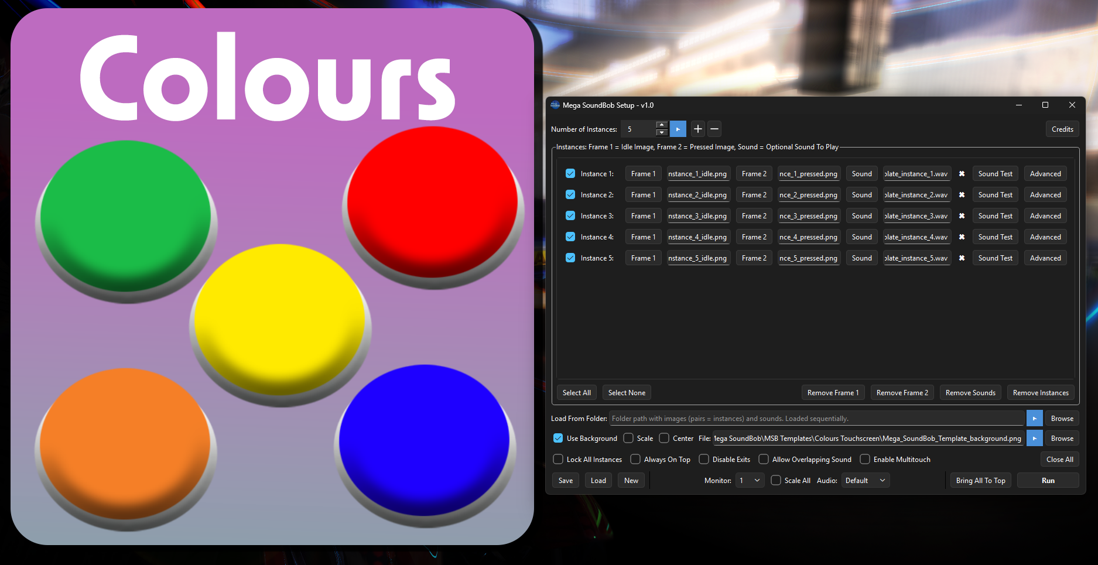Enable the Center background checkbox
This screenshot has width=1098, height=565.
(x=664, y=439)
